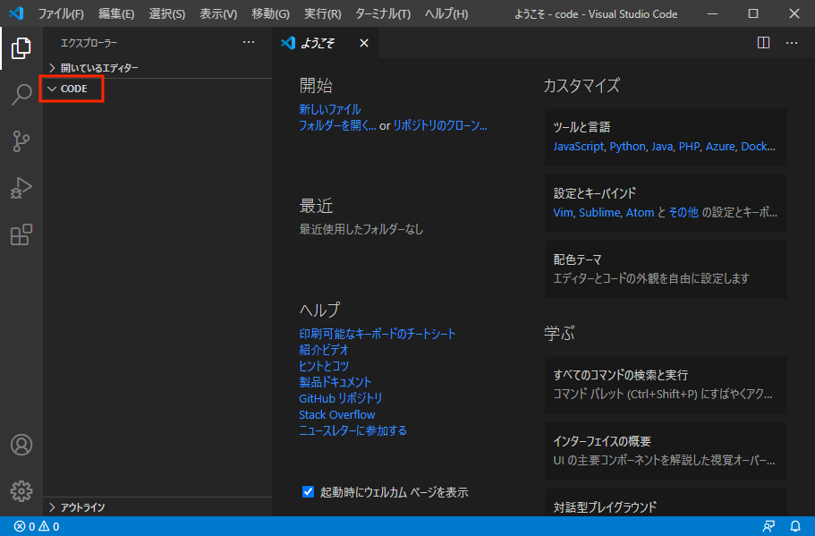Viewport: 815px width, 536px height.
Task: Click the エクスプローラー panel title
Action: (89, 43)
